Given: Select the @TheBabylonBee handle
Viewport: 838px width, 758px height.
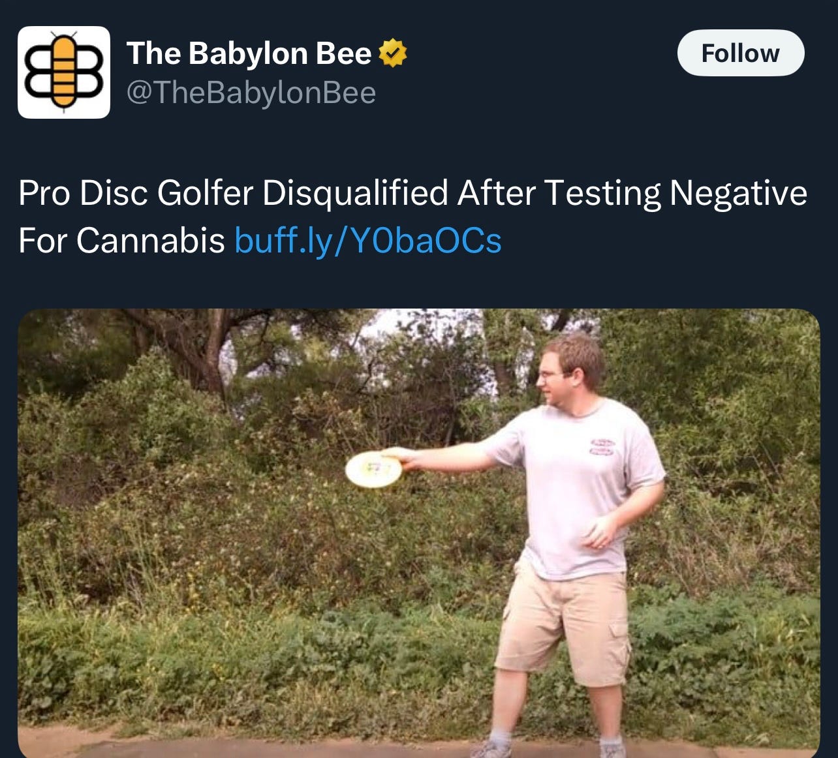Looking at the screenshot, I should 251,93.
